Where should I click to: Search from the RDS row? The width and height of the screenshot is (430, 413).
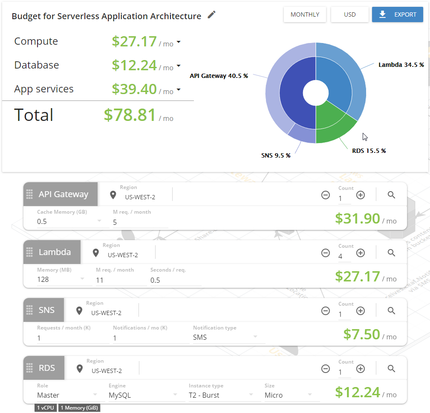391,369
